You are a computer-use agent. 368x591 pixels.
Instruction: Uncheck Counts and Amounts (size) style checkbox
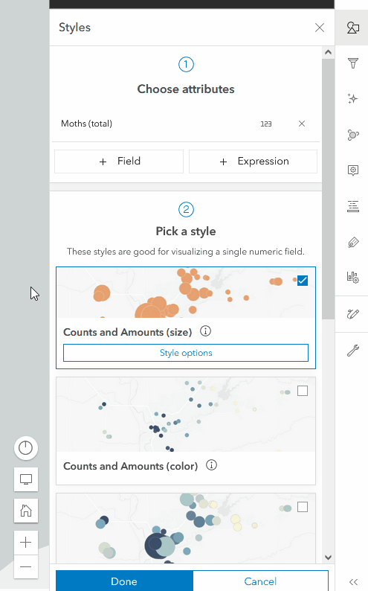click(x=303, y=281)
